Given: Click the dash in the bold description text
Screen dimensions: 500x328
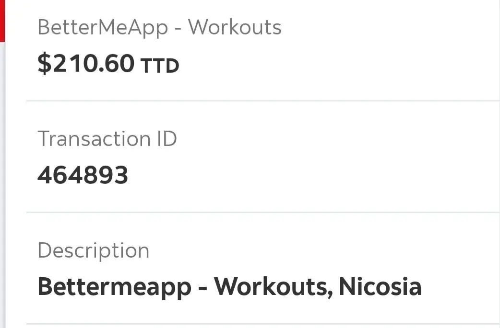Looking at the screenshot, I should [202, 287].
